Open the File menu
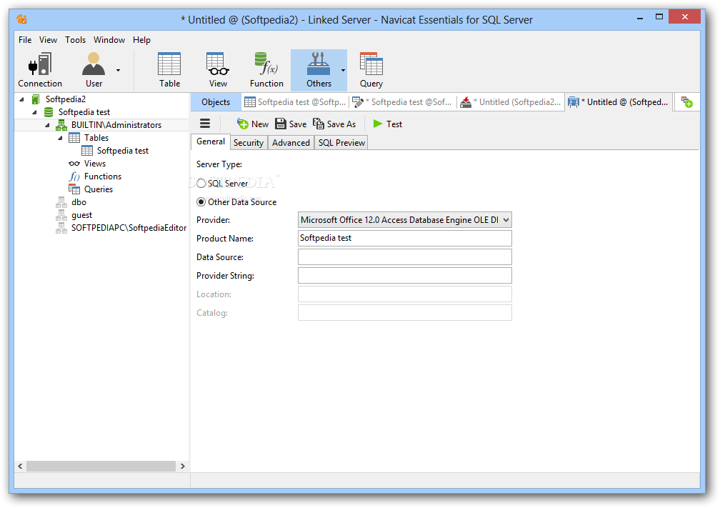720x508 pixels. pyautogui.click(x=25, y=40)
